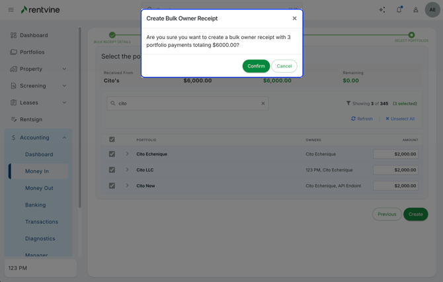Click the filter funnel icon
This screenshot has width=443, height=282.
coord(348,103)
